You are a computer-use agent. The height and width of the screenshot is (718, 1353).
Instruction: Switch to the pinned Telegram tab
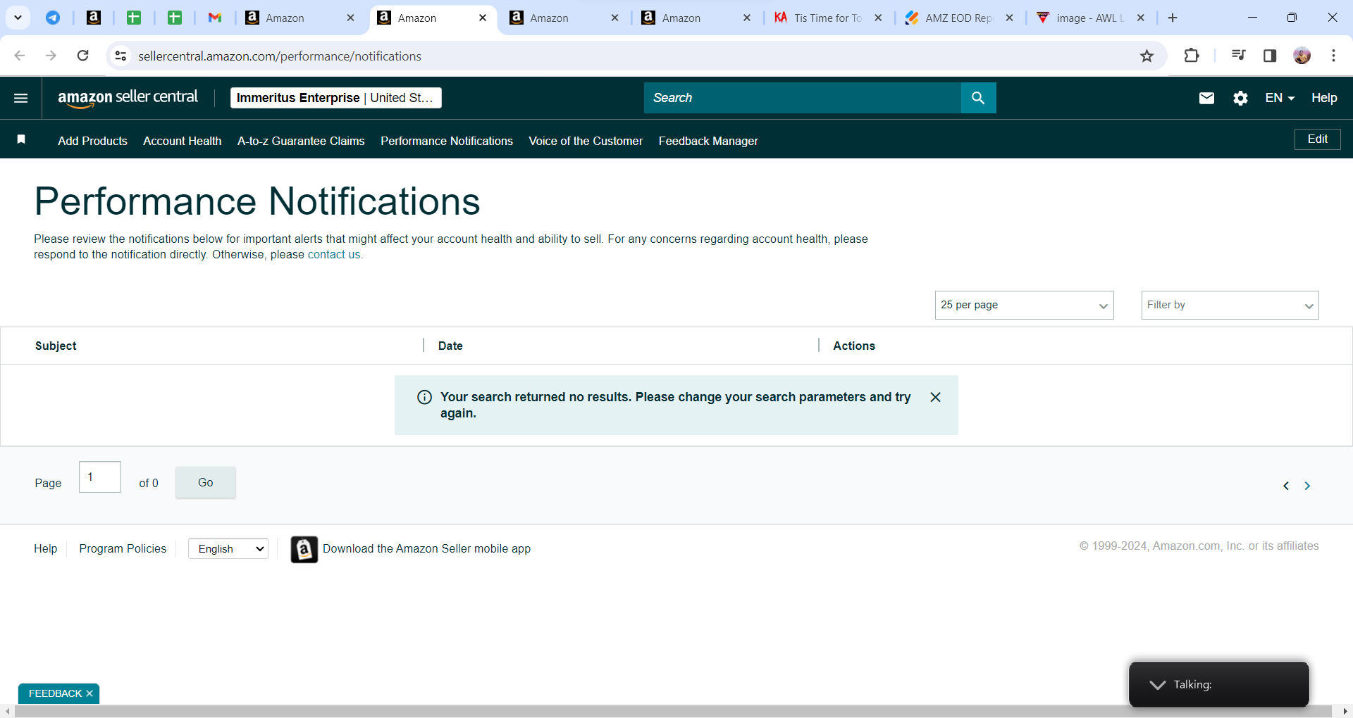point(53,18)
